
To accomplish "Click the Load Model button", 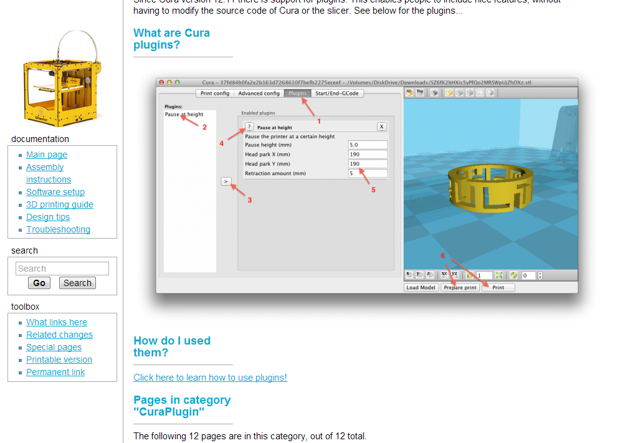I will 421,287.
